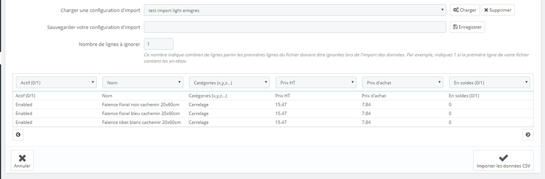The width and height of the screenshot is (545, 179).
Task: Focus the save configuration name field
Action: [295, 27]
